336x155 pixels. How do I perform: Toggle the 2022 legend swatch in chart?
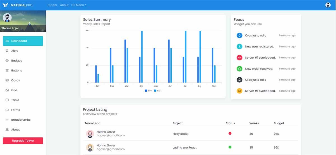point(155,91)
